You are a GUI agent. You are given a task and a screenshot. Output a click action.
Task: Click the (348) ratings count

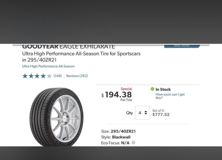58,76
